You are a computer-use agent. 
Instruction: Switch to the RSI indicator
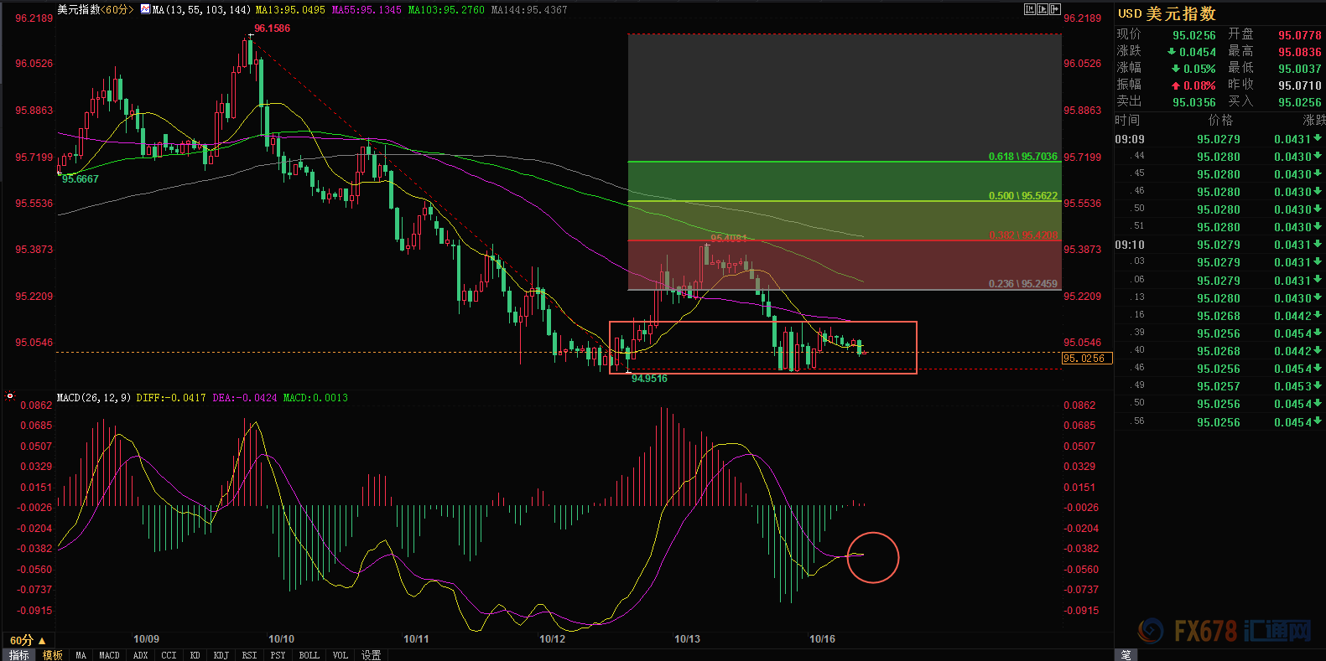249,655
